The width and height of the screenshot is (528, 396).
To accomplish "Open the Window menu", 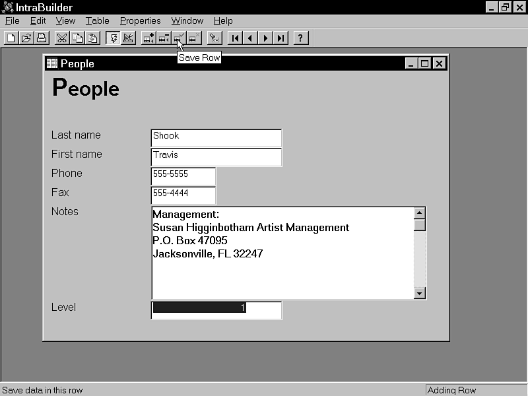I will (x=187, y=20).
